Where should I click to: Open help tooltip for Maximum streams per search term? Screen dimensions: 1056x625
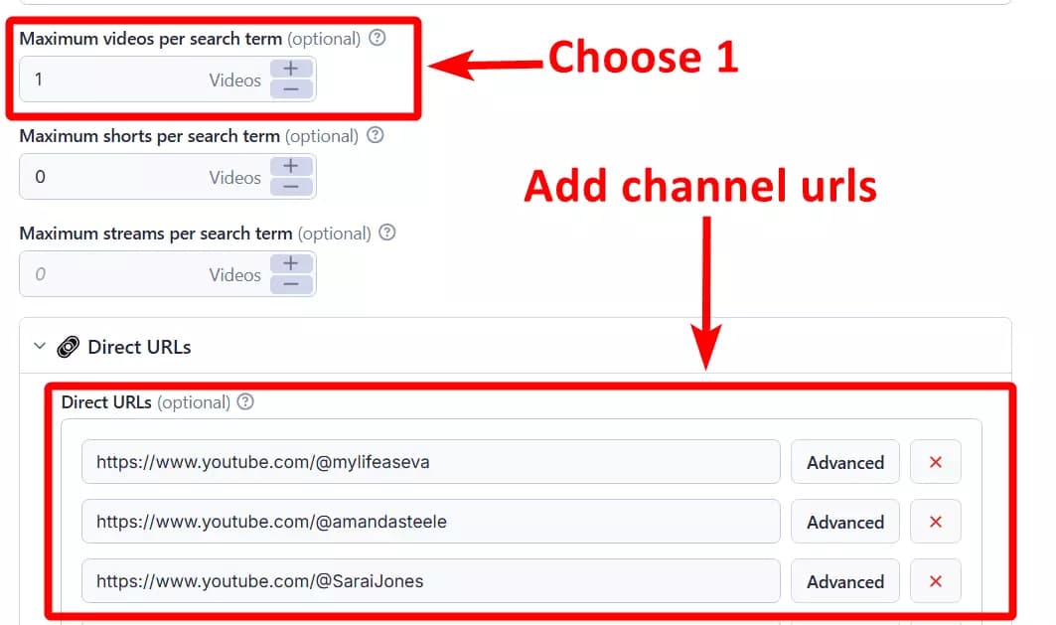point(388,234)
